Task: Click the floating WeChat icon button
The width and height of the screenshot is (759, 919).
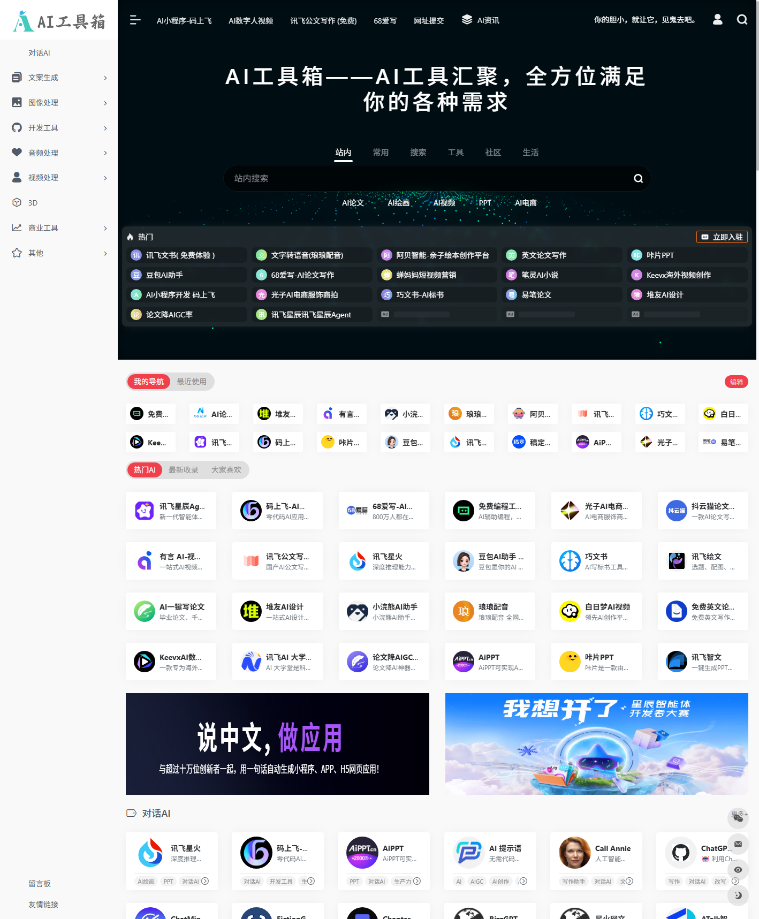Action: tap(738, 817)
